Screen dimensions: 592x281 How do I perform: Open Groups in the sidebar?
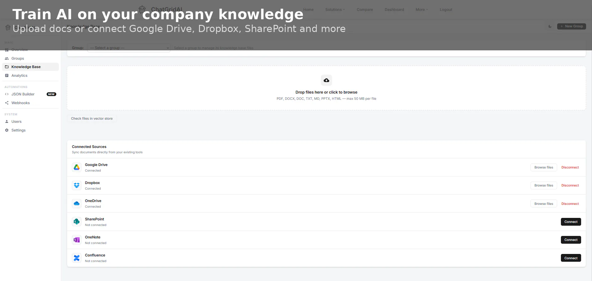30,58
